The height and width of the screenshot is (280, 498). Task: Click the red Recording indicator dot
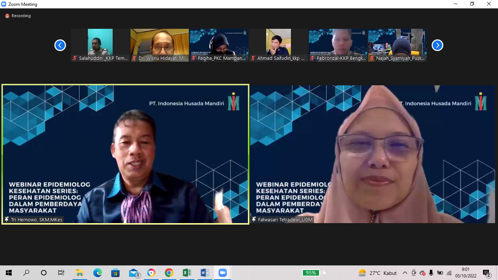pos(7,16)
